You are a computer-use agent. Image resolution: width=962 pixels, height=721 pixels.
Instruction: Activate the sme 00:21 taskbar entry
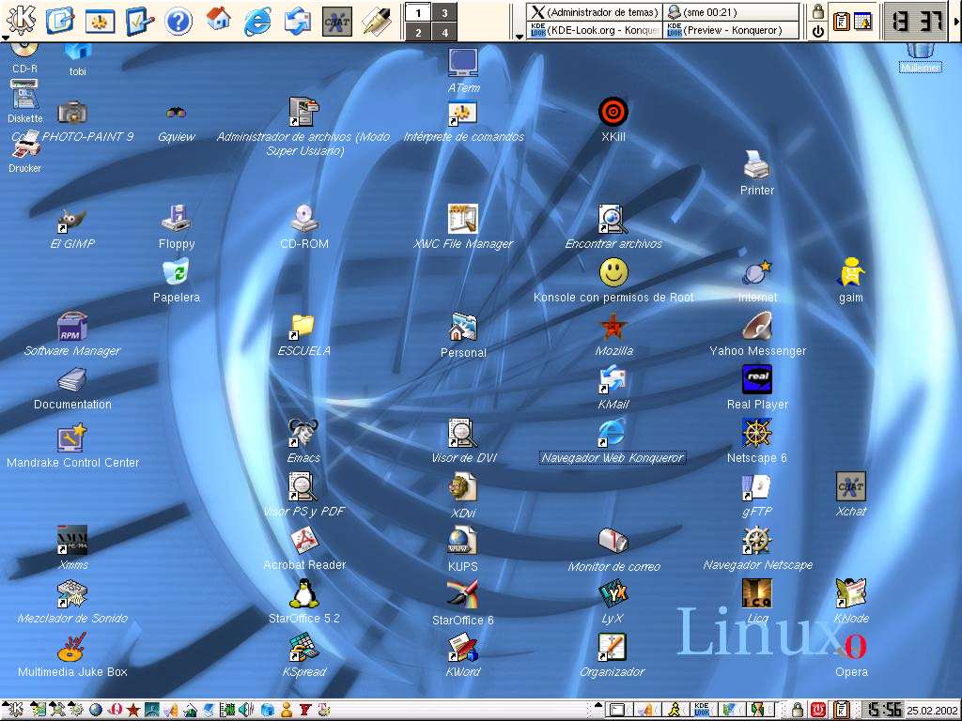point(732,12)
